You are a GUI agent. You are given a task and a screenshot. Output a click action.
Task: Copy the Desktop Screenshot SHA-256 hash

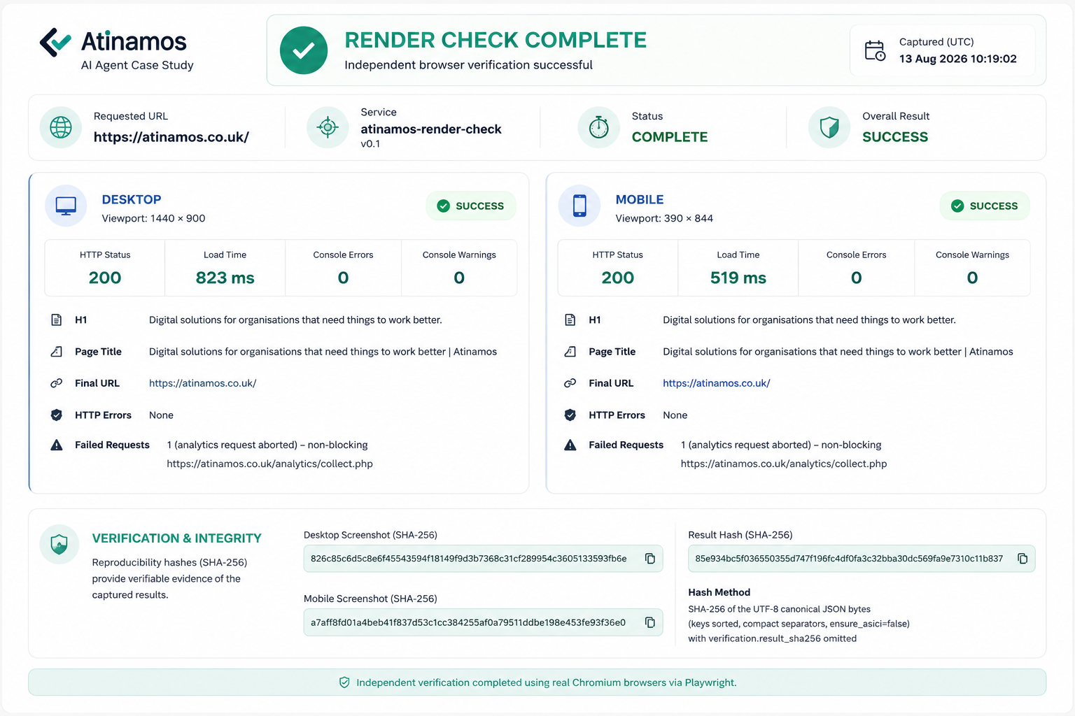click(650, 559)
